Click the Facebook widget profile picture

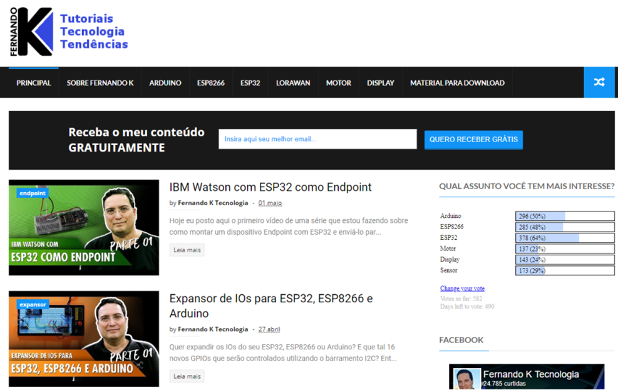coord(466,379)
